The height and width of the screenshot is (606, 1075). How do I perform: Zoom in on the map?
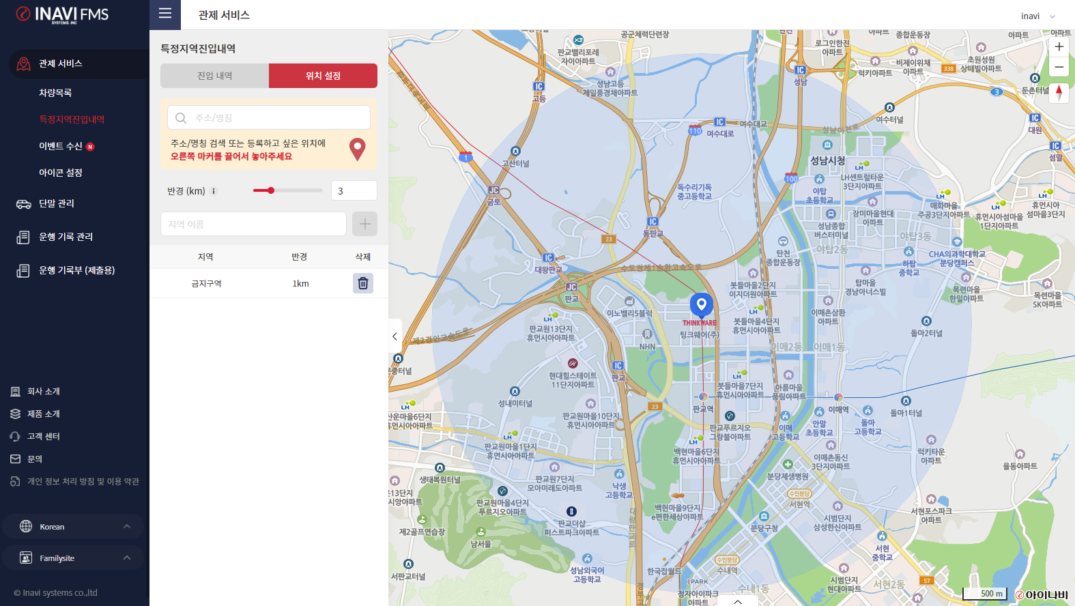click(x=1059, y=47)
